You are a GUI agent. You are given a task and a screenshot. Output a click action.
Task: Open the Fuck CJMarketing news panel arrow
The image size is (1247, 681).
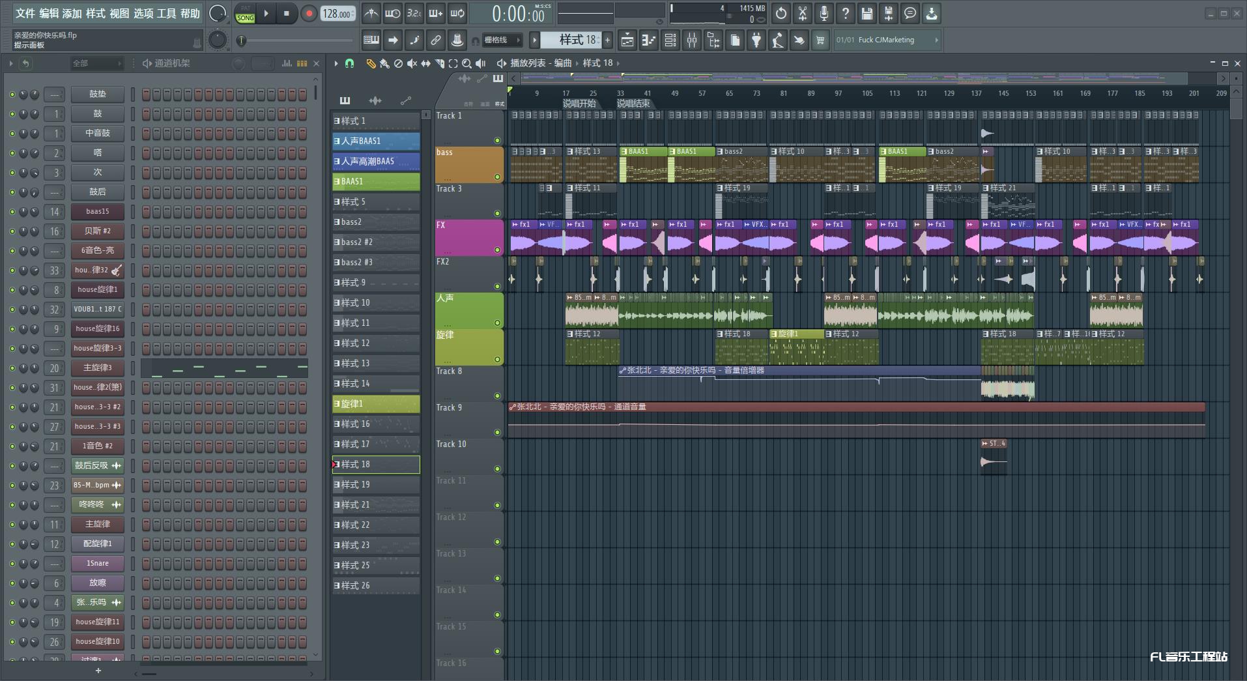click(936, 40)
